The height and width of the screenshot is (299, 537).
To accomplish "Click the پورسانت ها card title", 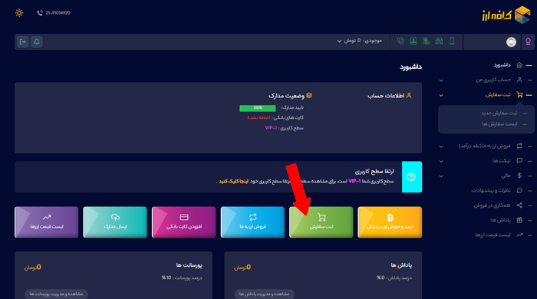I will 189,265.
